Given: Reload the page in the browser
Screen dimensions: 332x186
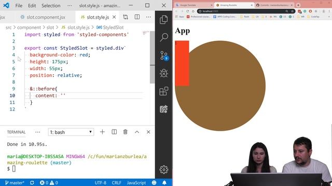Looking at the screenshot, I should [187, 11].
